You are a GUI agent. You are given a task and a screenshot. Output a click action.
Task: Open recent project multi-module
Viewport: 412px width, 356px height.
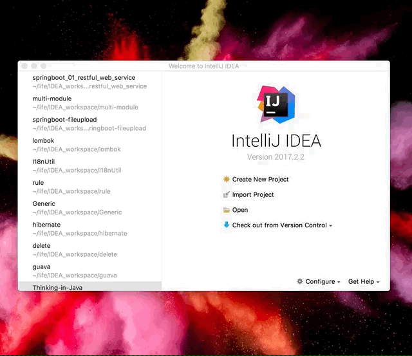click(90, 103)
